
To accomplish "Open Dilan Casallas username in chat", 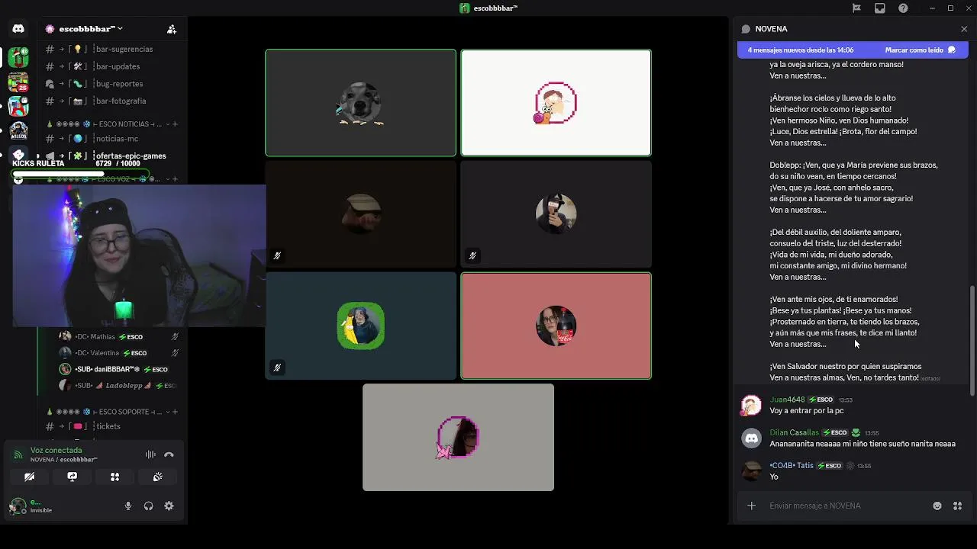I will click(x=794, y=432).
